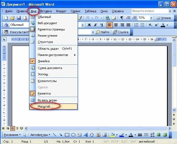The height and width of the screenshot is (144, 177).
Task: Toggle the Линейка ruler checkmark
Action: pyautogui.click(x=33, y=61)
